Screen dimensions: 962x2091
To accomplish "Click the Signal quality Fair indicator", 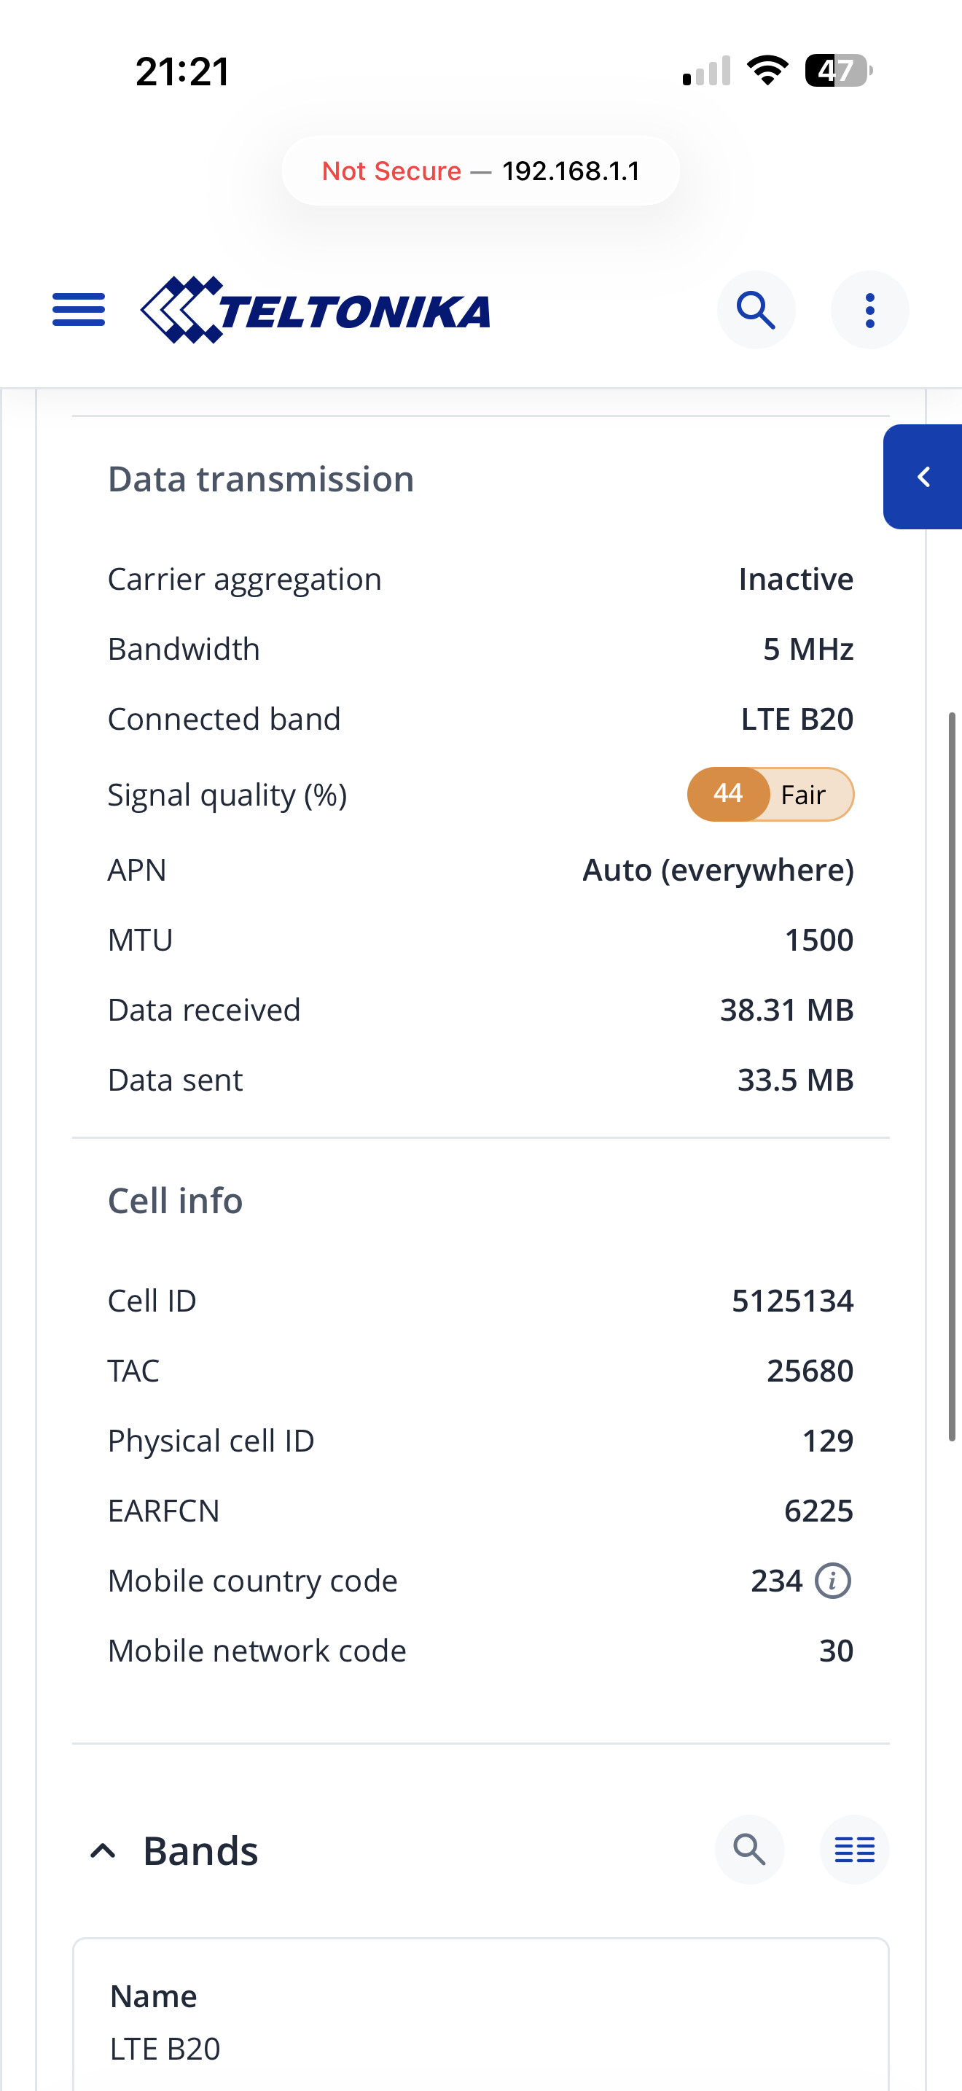I will coord(770,794).
